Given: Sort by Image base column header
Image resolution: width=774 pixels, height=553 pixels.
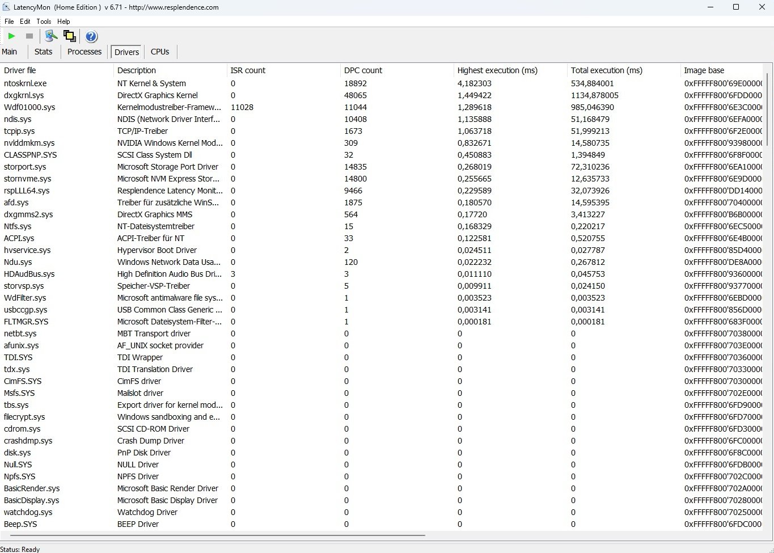Looking at the screenshot, I should coord(721,70).
